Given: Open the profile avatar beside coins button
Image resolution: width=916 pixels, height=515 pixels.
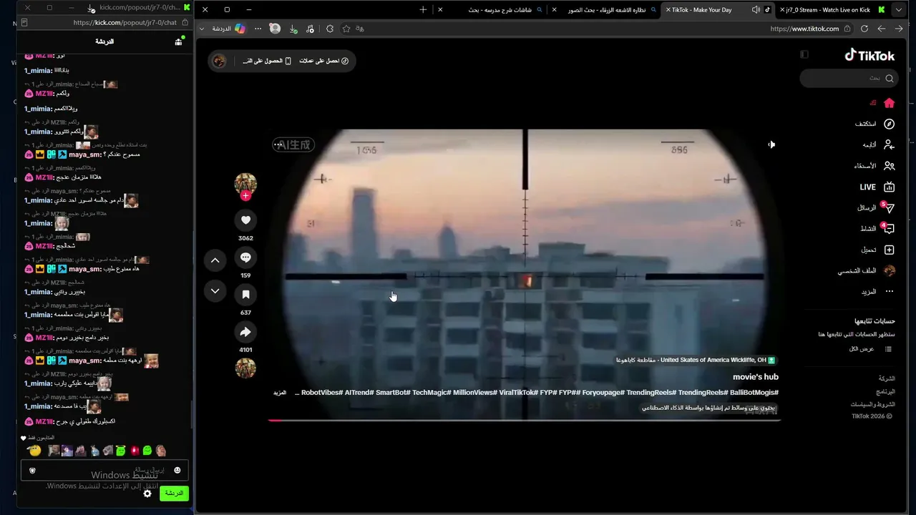Looking at the screenshot, I should point(219,61).
